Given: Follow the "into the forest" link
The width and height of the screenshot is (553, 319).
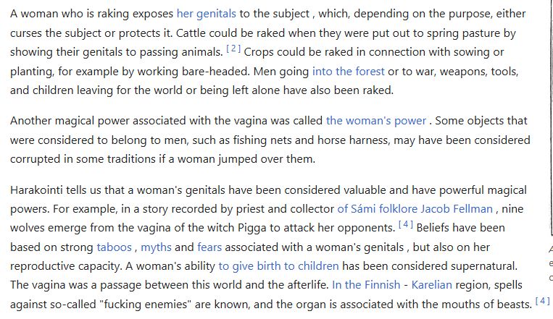Looking at the screenshot, I should coord(349,72).
